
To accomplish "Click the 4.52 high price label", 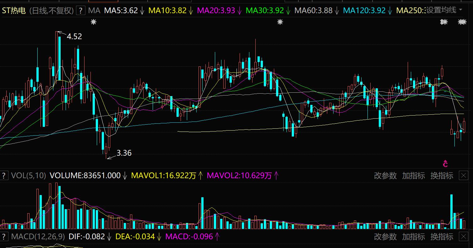I will point(74,37).
